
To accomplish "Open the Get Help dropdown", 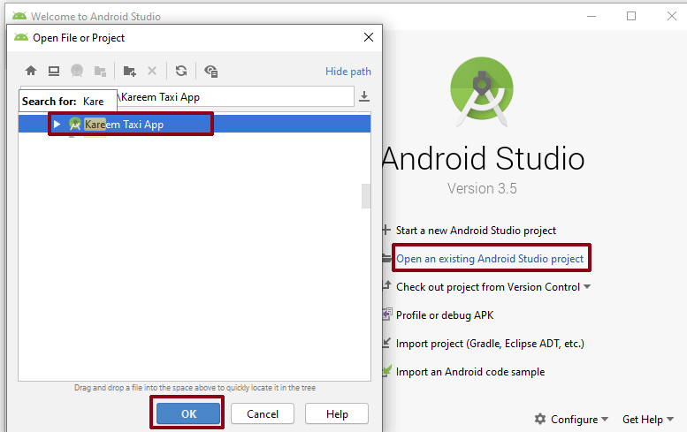I will point(648,420).
